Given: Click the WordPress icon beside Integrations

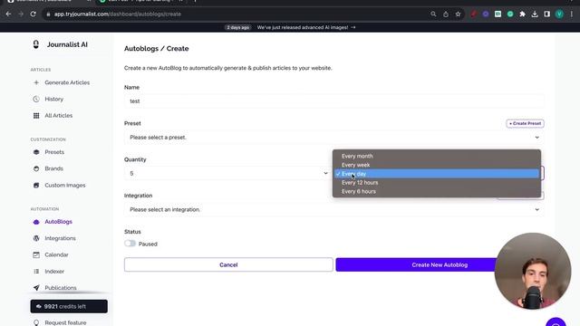Looking at the screenshot, I should [36, 238].
